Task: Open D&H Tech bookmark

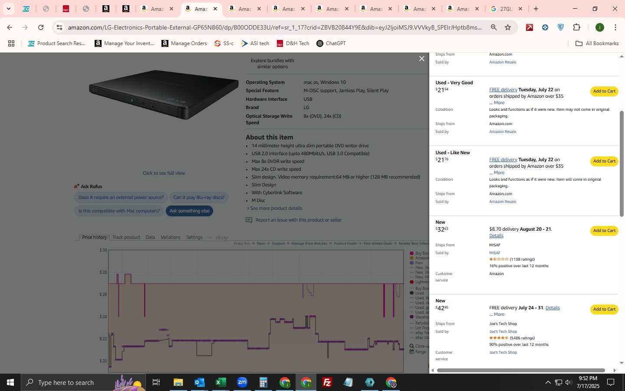Action: pos(293,43)
